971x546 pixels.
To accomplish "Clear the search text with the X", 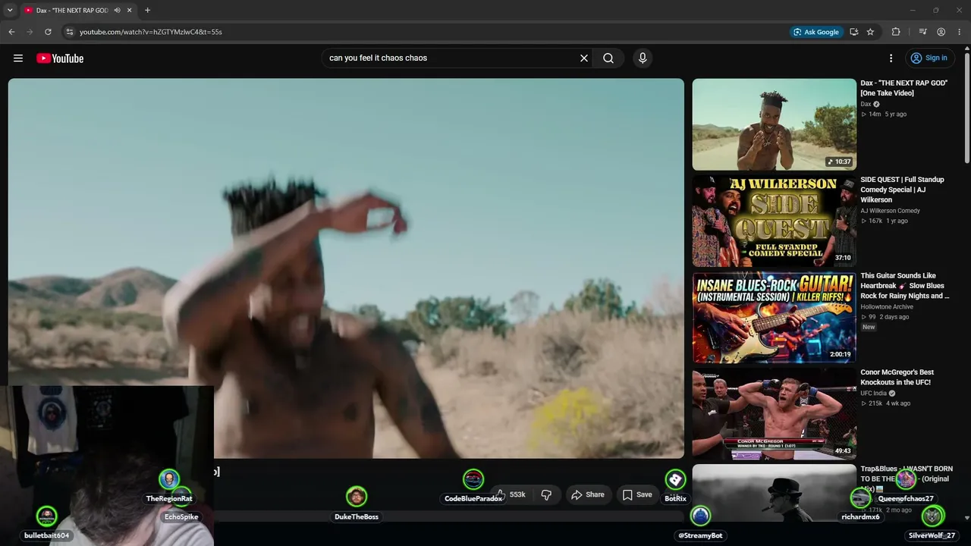I will coord(584,58).
